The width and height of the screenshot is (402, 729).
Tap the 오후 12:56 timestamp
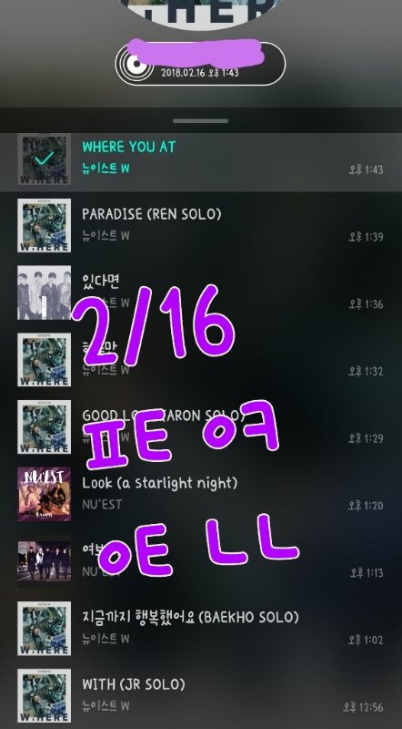(x=363, y=708)
